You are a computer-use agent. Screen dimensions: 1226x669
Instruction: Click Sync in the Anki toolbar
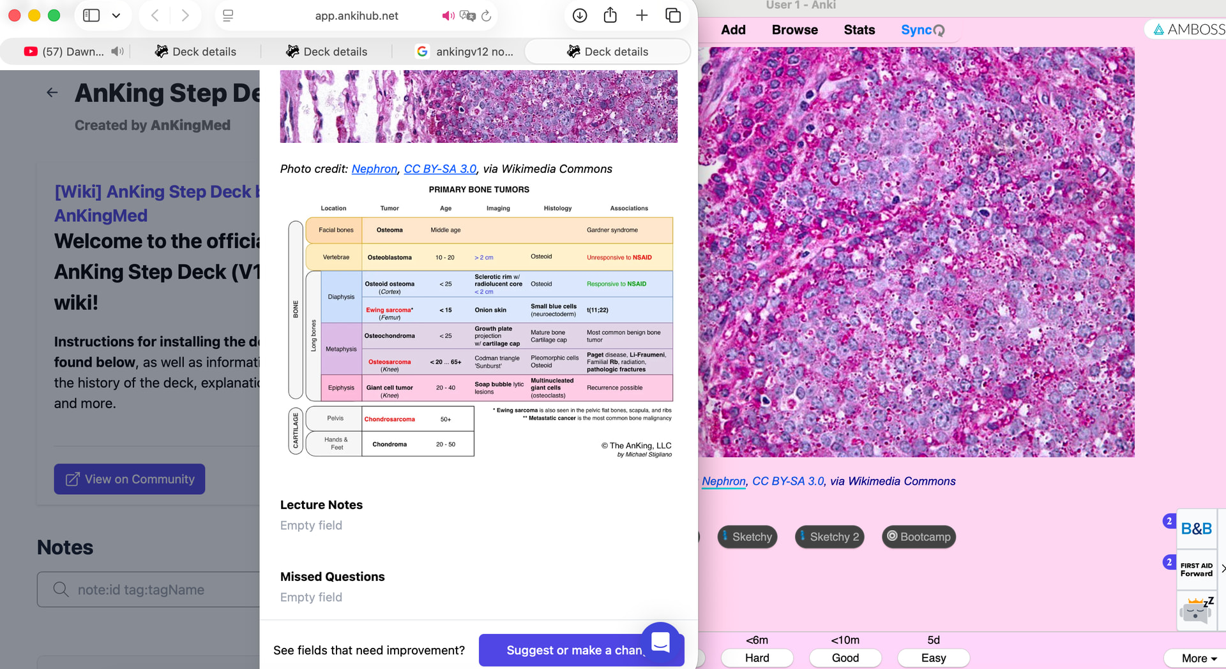(922, 30)
